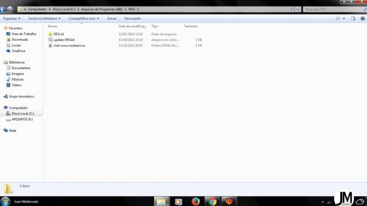Image resolution: width=367 pixels, height=206 pixels.
Task: Create a folder with Nova pasta
Action: (132, 18)
